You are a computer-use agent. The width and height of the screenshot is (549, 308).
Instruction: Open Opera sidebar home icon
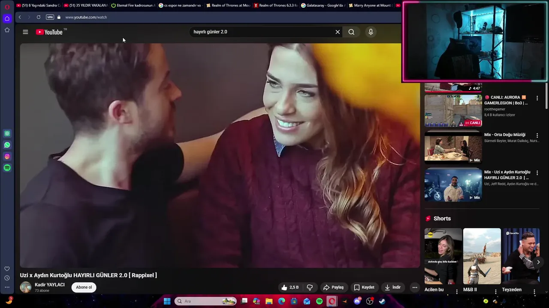tap(7, 18)
